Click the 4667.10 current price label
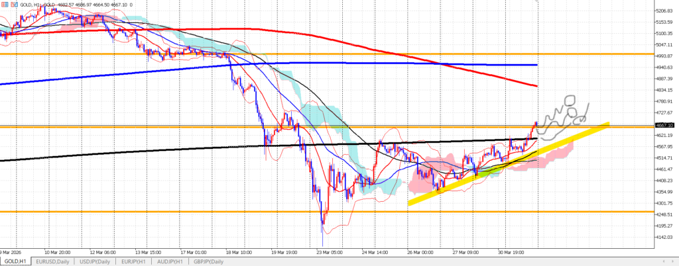Viewport: 679px width, 266px height. pos(664,125)
